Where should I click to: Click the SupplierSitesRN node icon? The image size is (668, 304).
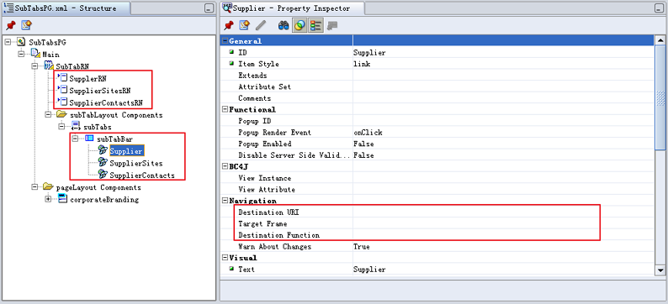point(62,90)
